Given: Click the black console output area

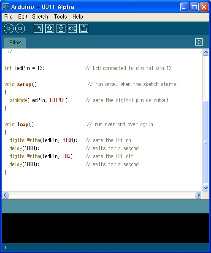Looking at the screenshot, I should coord(105,228).
